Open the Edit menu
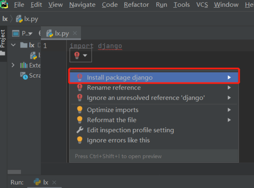This screenshot has width=254, height=188. pyautogui.click(x=36, y=5)
